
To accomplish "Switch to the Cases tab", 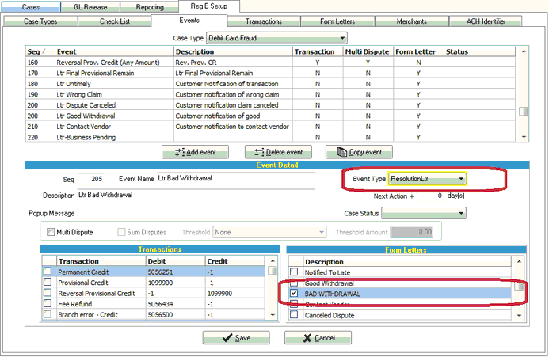I will point(30,7).
